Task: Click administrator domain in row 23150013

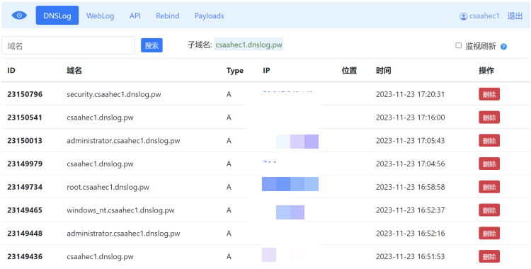Action: (123, 141)
